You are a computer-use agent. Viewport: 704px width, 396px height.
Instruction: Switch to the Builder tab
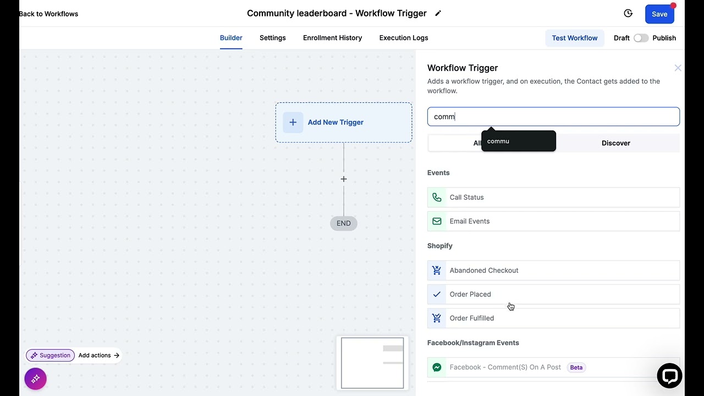(x=231, y=38)
